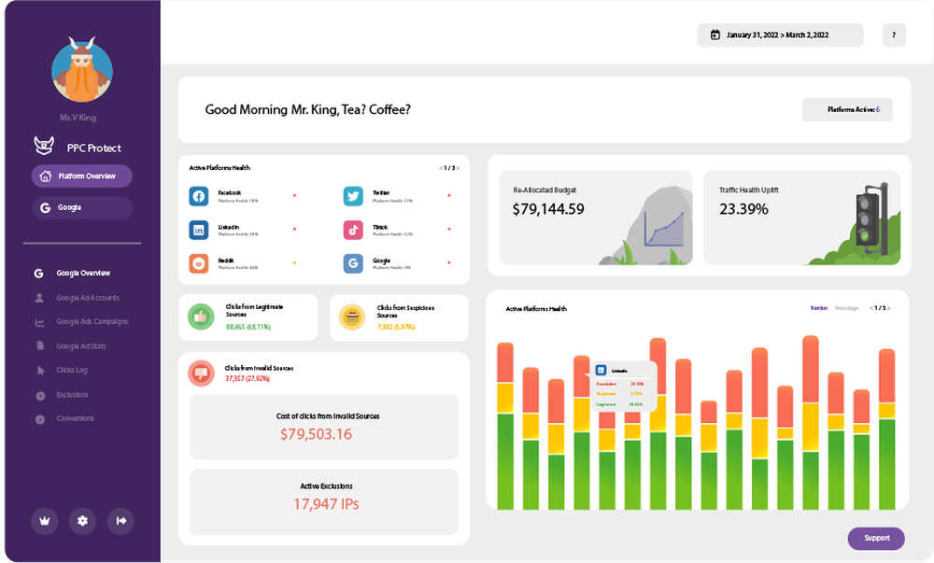Click the Re-Allocated Budget card
The image size is (934, 563).
tap(596, 218)
